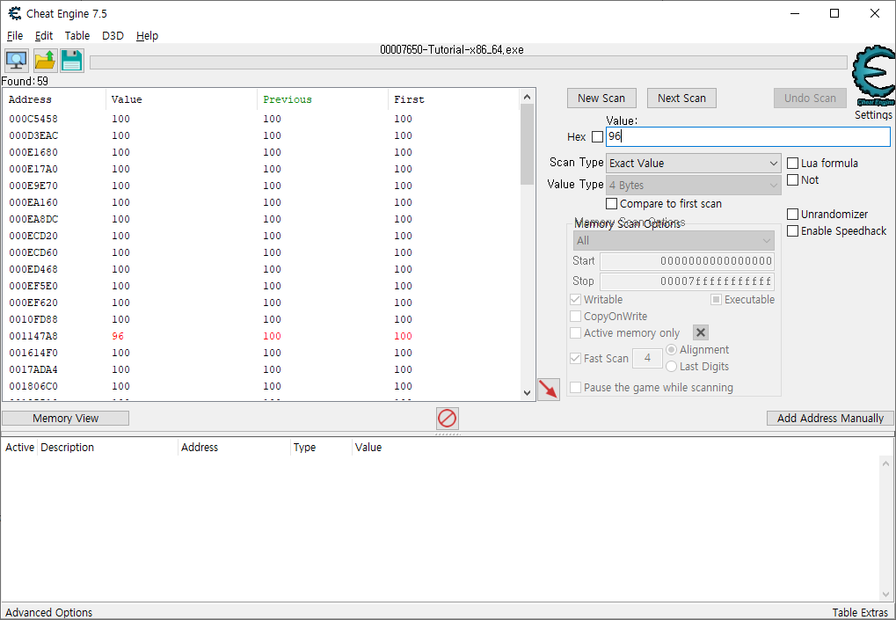
Task: Open the D3D menu
Action: point(113,35)
